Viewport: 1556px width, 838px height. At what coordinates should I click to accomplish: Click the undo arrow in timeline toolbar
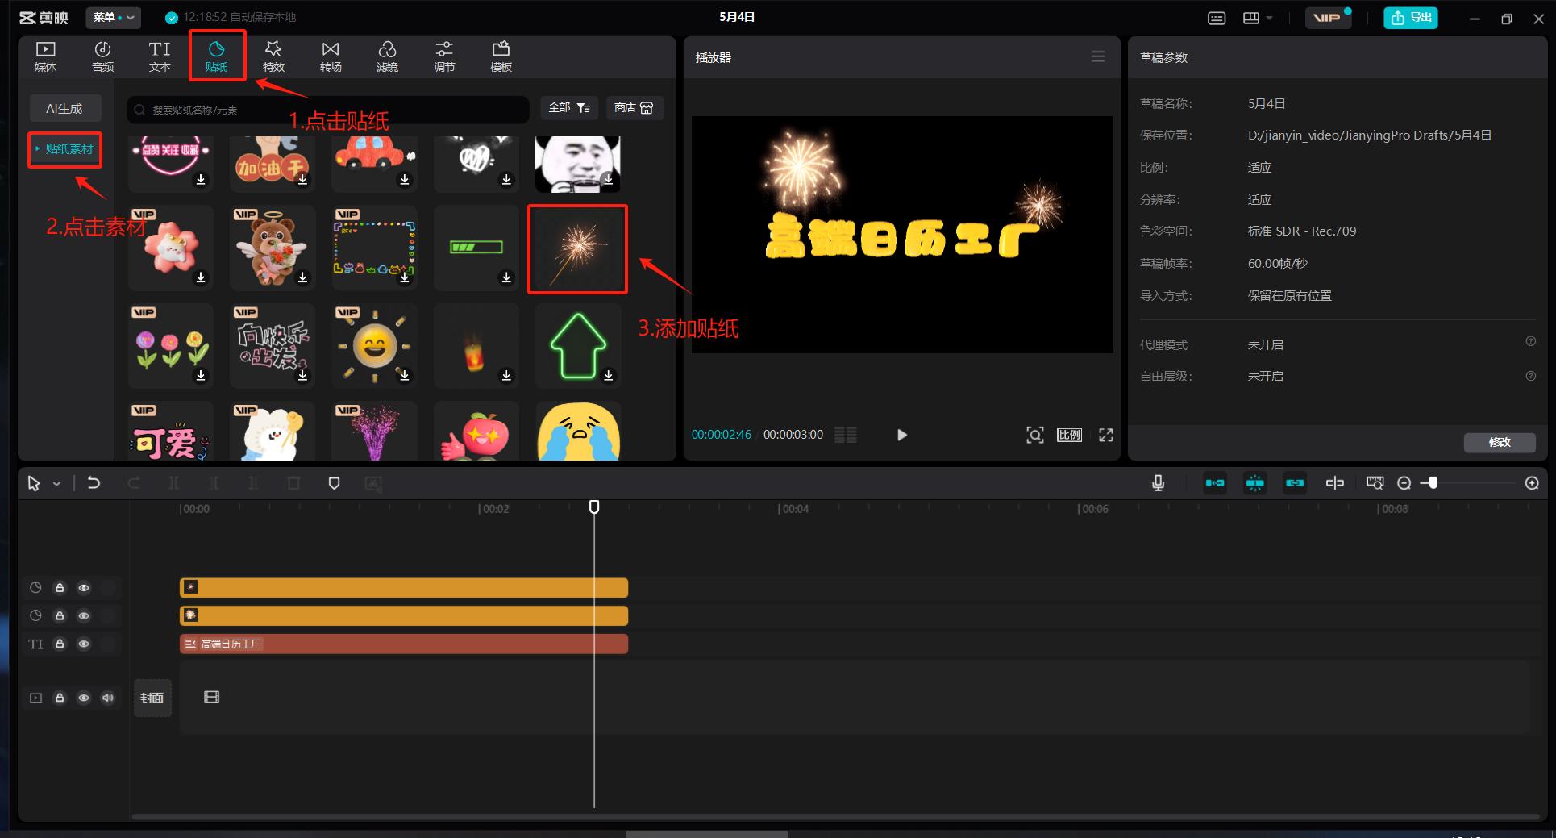[94, 483]
